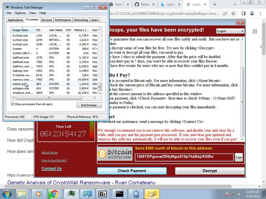
Task: Open Control Panel taskbar icon
Action: click(x=87, y=194)
